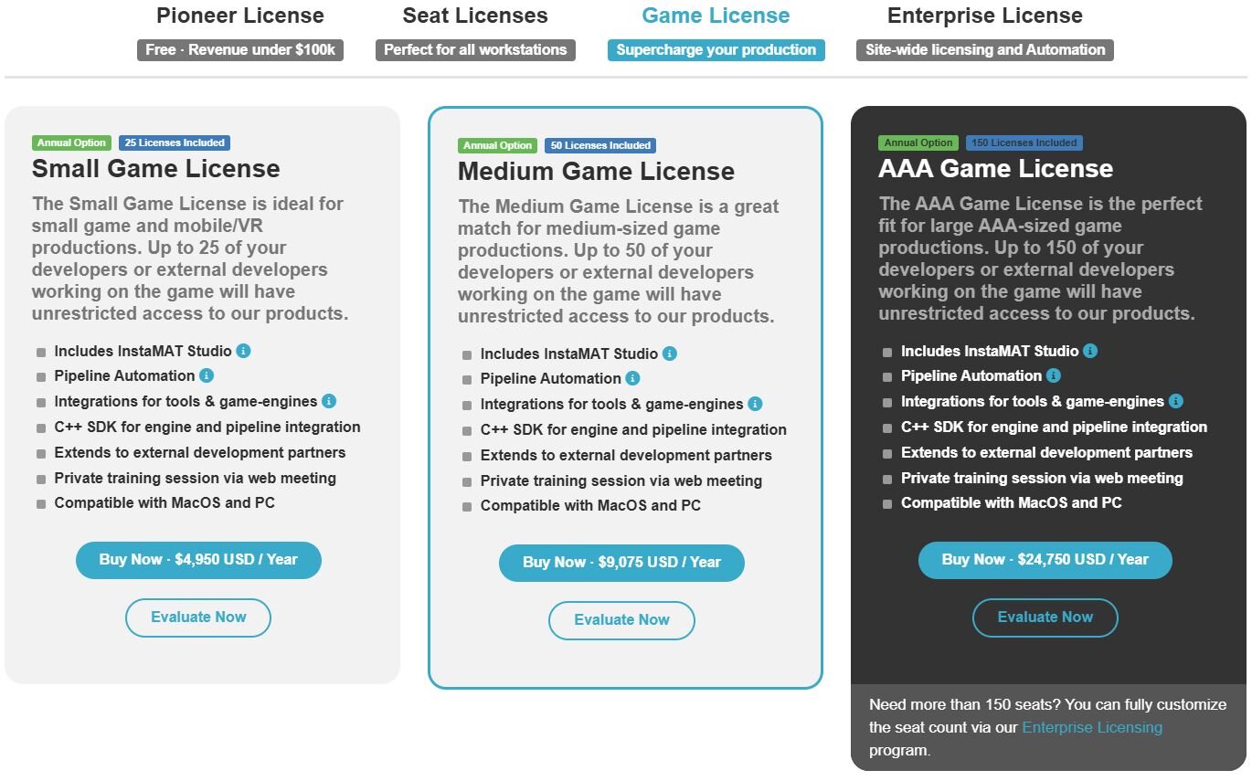Screen dimensions: 1252x781
Task: Click info icon beside InstaMAT Studio in AAA Game License
Action: 1090,351
